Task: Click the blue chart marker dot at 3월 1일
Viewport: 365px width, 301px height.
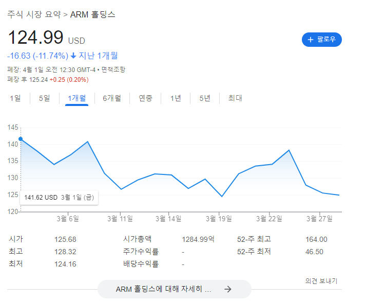Action: pos(21,139)
